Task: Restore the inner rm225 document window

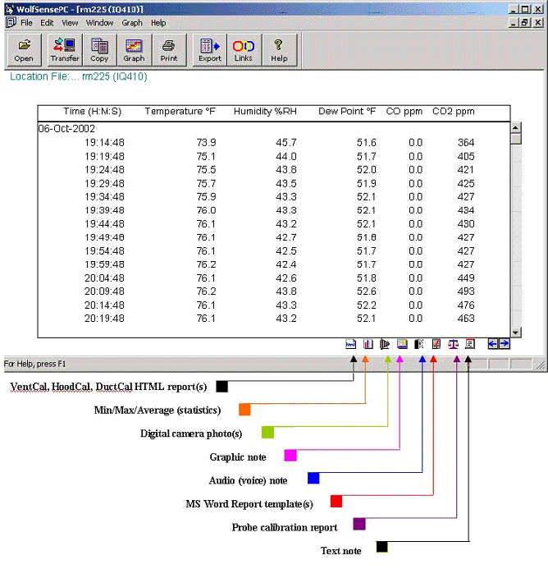Action: [x=525, y=23]
